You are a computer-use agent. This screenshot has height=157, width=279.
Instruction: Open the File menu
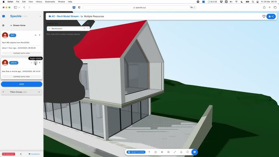(x=17, y=2)
